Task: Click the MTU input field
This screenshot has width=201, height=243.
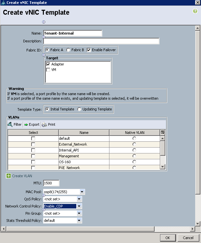Action: 51,183
